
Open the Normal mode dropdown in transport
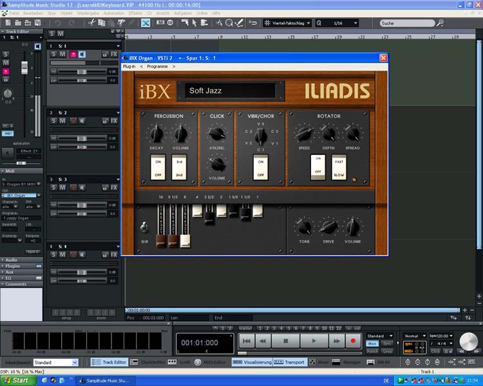pos(415,336)
